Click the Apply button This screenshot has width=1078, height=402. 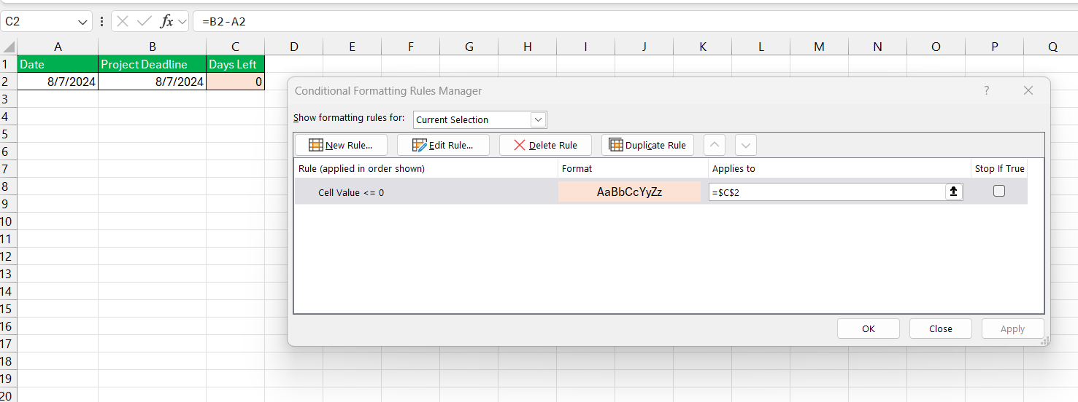(1012, 328)
